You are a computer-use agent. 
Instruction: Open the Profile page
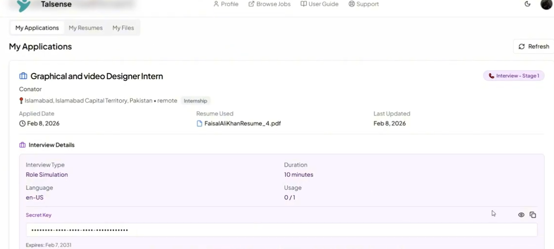point(226,4)
